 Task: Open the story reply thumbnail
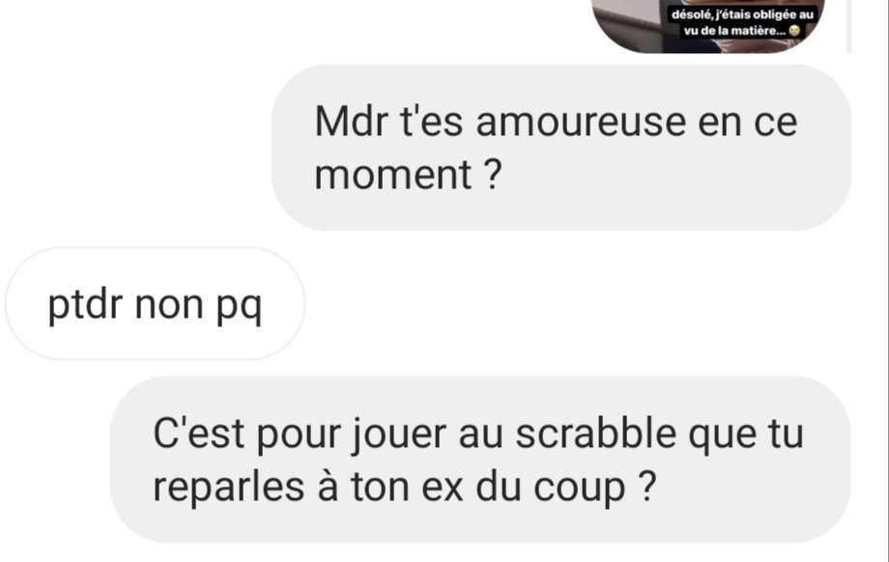click(708, 26)
